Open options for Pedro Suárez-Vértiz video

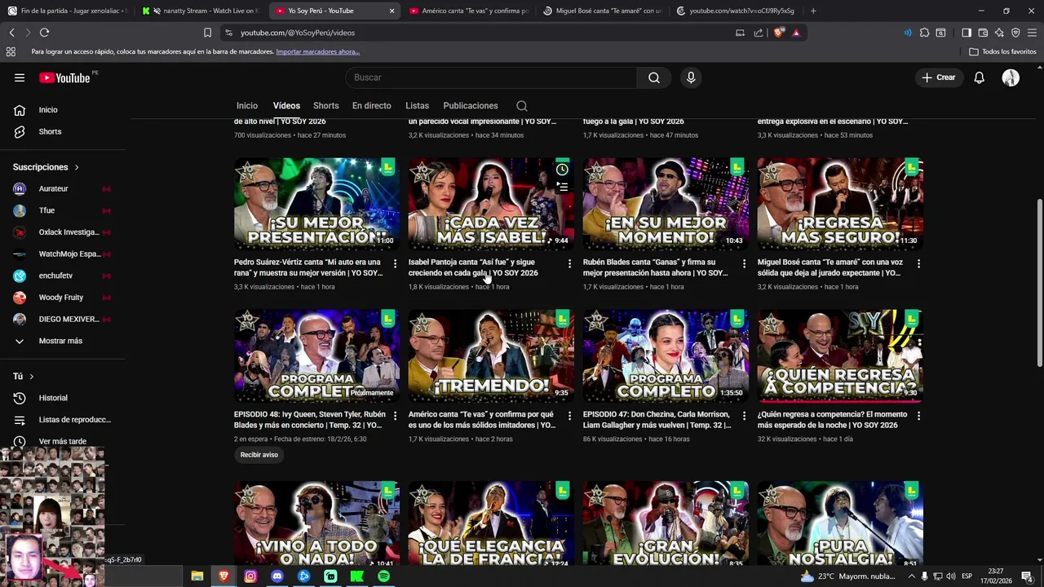[x=395, y=263]
